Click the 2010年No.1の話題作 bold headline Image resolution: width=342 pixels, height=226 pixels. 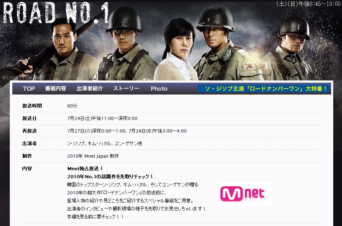(x=110, y=176)
